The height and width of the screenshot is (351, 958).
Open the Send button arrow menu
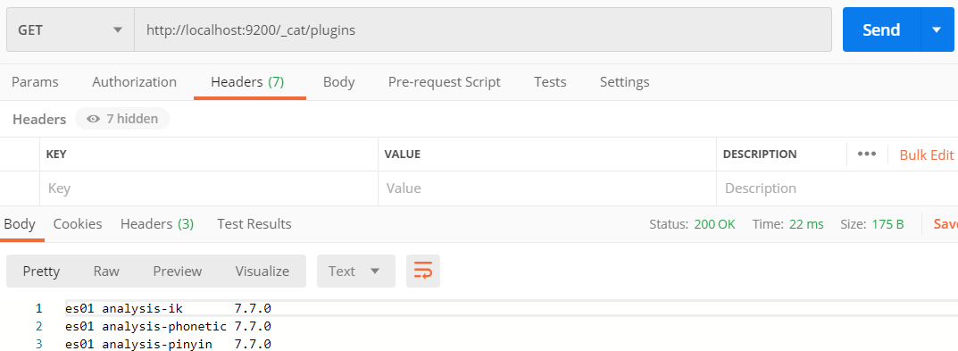coord(937,30)
